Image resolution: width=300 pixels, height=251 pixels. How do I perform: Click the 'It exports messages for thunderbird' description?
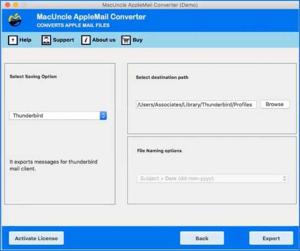pos(53,165)
